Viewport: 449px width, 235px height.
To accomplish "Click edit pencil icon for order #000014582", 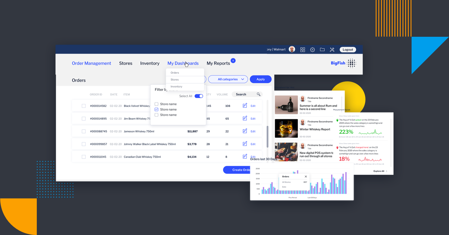I will pyautogui.click(x=245, y=106).
